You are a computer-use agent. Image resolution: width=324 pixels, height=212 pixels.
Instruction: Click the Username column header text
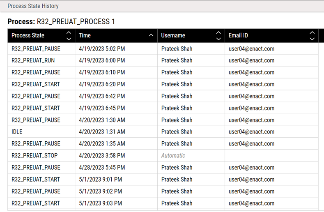(x=173, y=36)
